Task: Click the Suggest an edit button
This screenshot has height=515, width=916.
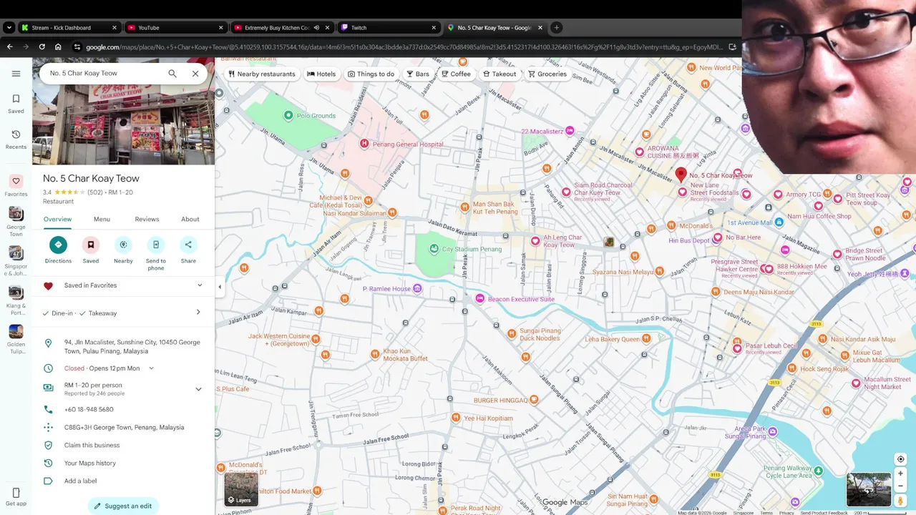Action: coord(123,506)
